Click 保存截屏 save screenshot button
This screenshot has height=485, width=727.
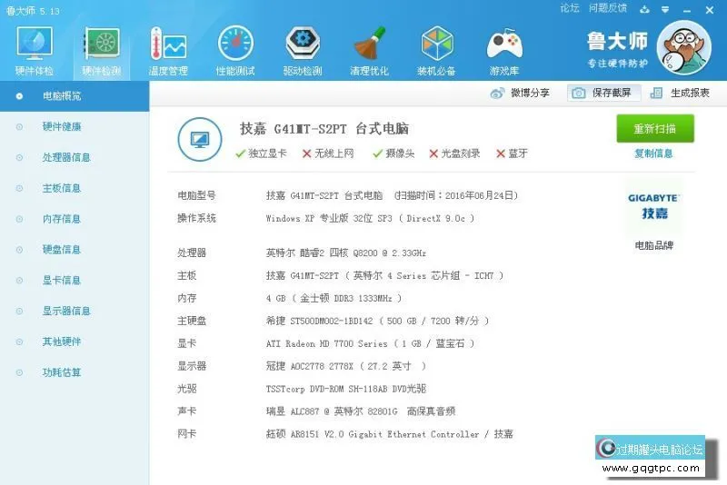603,94
